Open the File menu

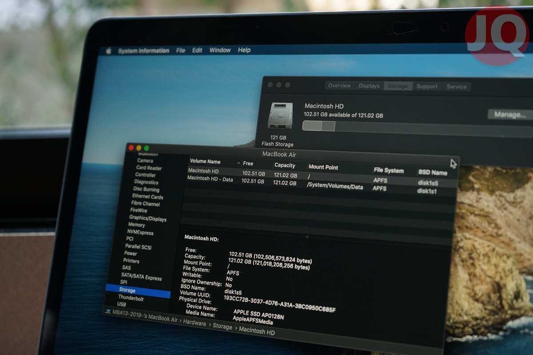180,51
